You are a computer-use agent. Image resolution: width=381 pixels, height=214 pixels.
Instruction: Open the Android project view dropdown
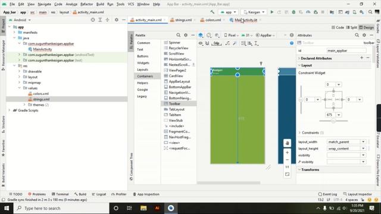pos(20,20)
